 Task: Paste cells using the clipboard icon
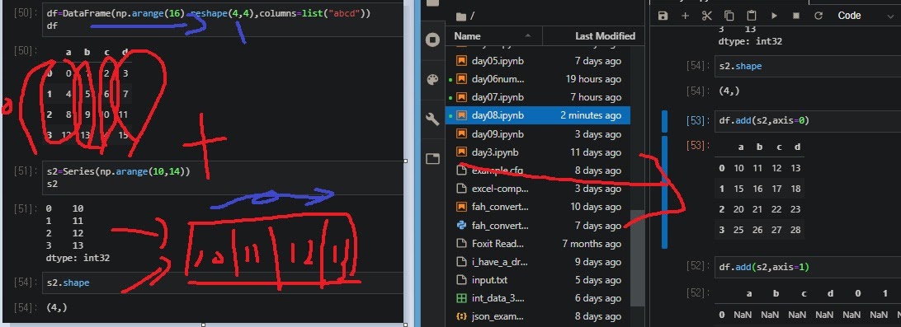point(751,16)
